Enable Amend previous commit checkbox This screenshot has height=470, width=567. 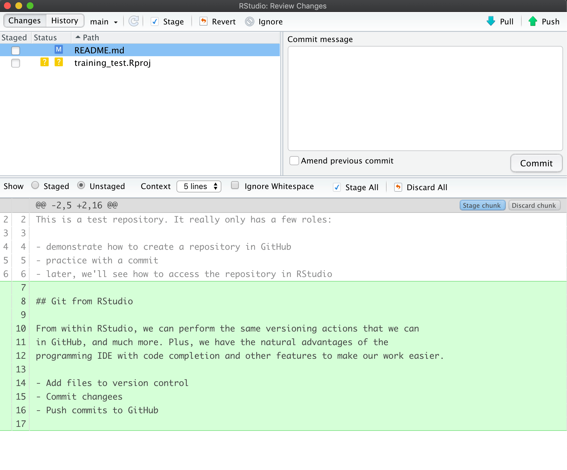(294, 161)
